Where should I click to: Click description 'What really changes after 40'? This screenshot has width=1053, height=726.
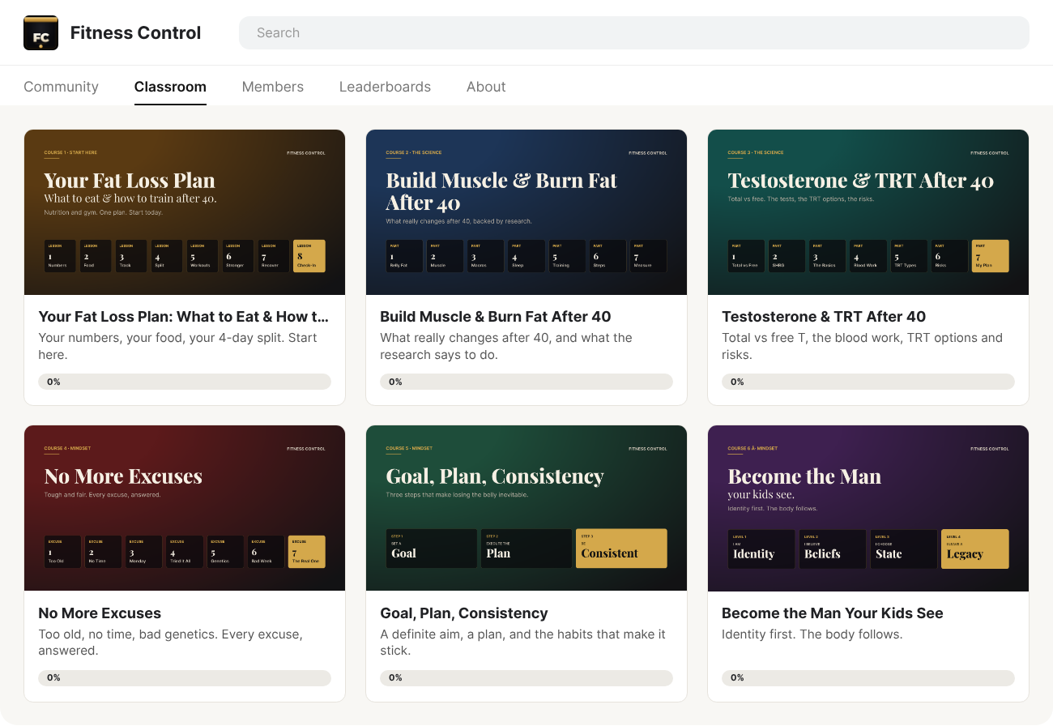[x=506, y=346]
